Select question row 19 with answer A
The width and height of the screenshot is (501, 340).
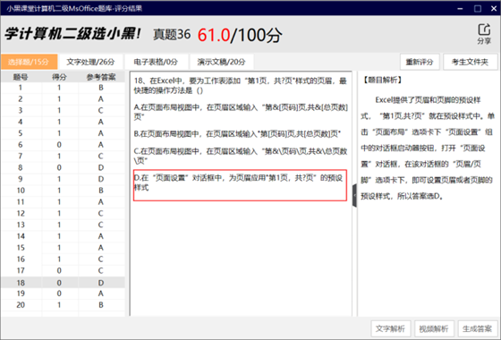click(63, 293)
